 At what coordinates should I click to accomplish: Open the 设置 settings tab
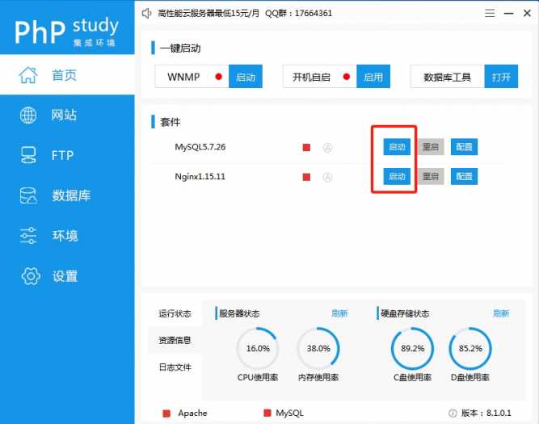(x=67, y=276)
